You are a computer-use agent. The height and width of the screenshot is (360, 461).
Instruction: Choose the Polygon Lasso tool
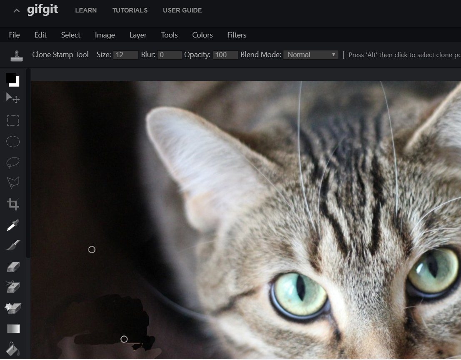pos(13,182)
